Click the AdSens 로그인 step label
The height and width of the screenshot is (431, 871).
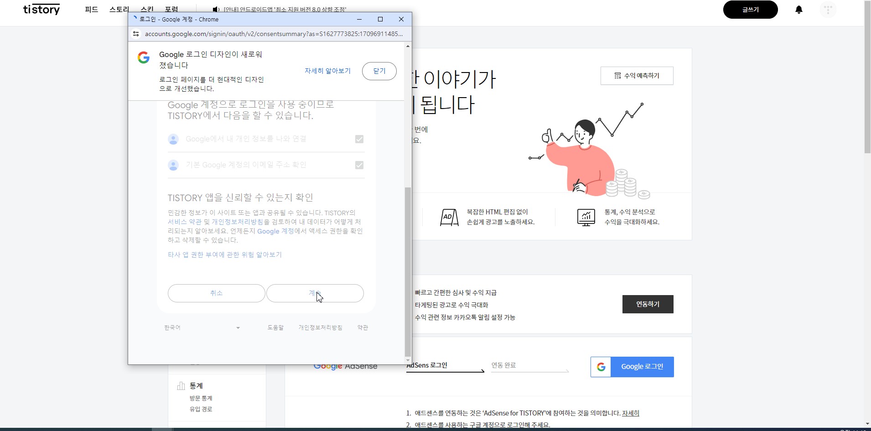pos(427,365)
